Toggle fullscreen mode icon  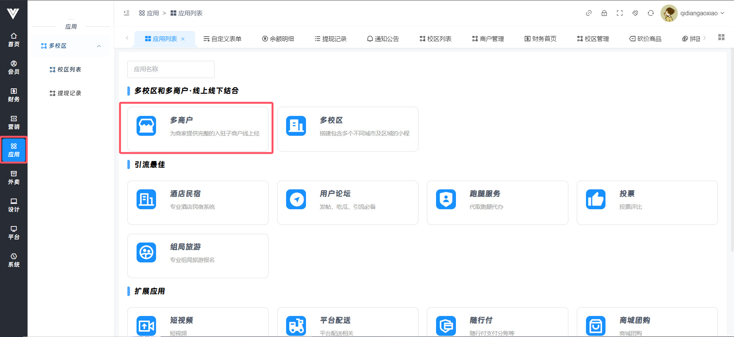620,13
